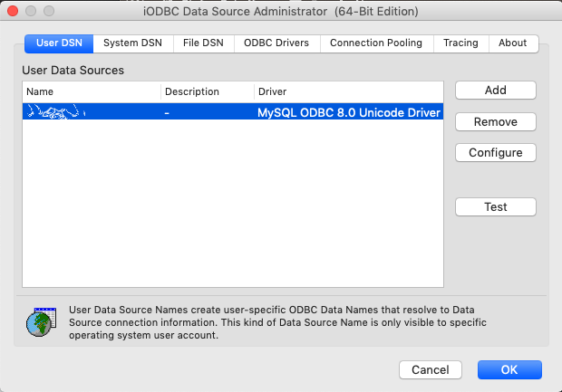Click the globe data source icon
The height and width of the screenshot is (392, 562).
41,321
